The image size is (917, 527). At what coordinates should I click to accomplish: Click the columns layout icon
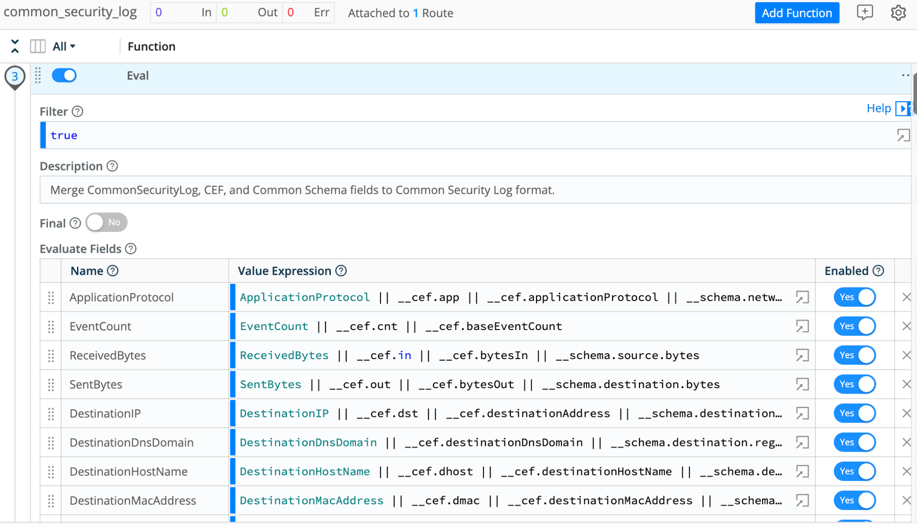pyautogui.click(x=38, y=46)
